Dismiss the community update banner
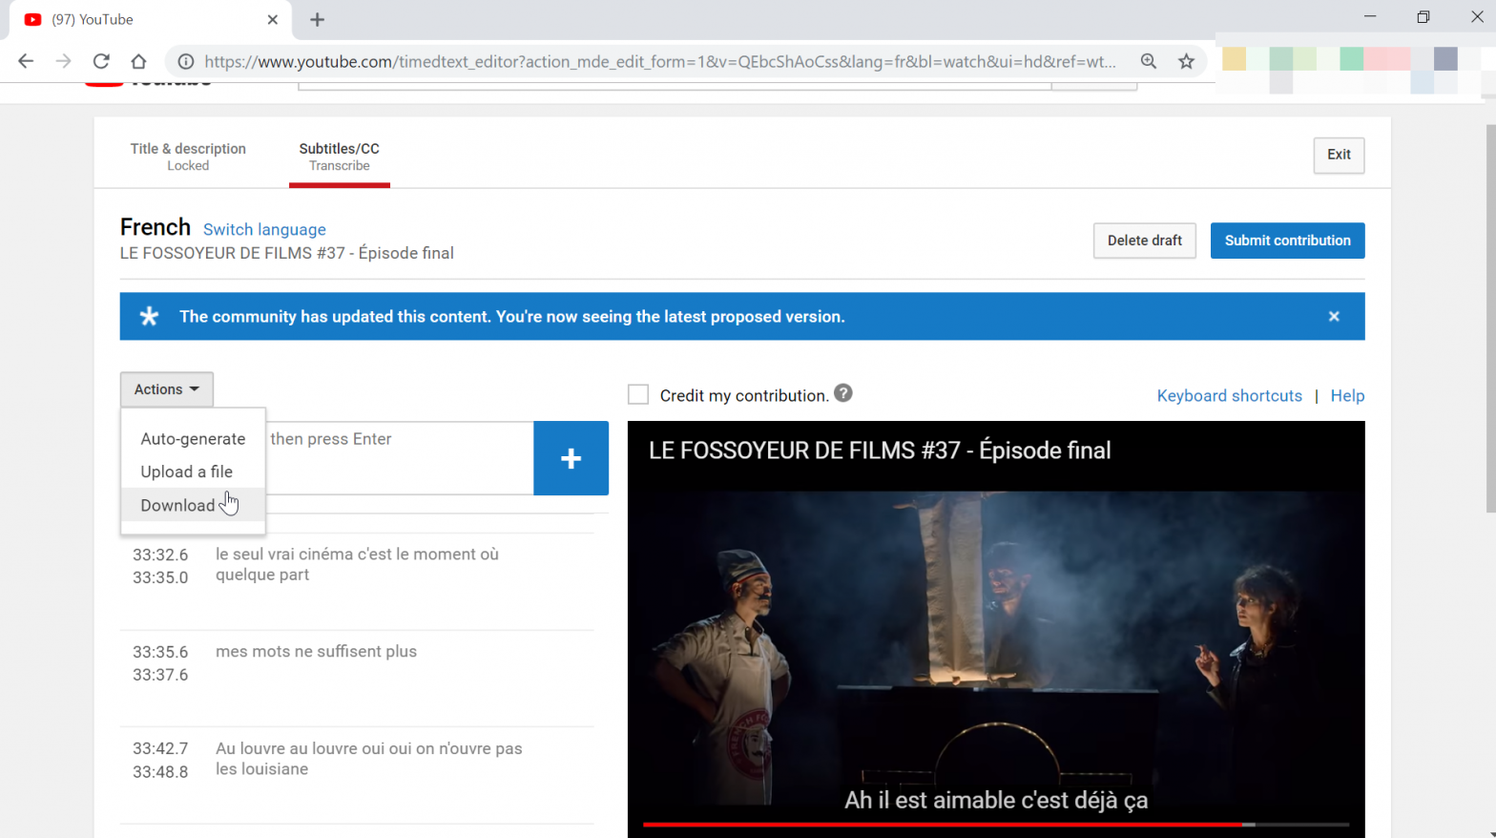The width and height of the screenshot is (1496, 838). tap(1334, 317)
